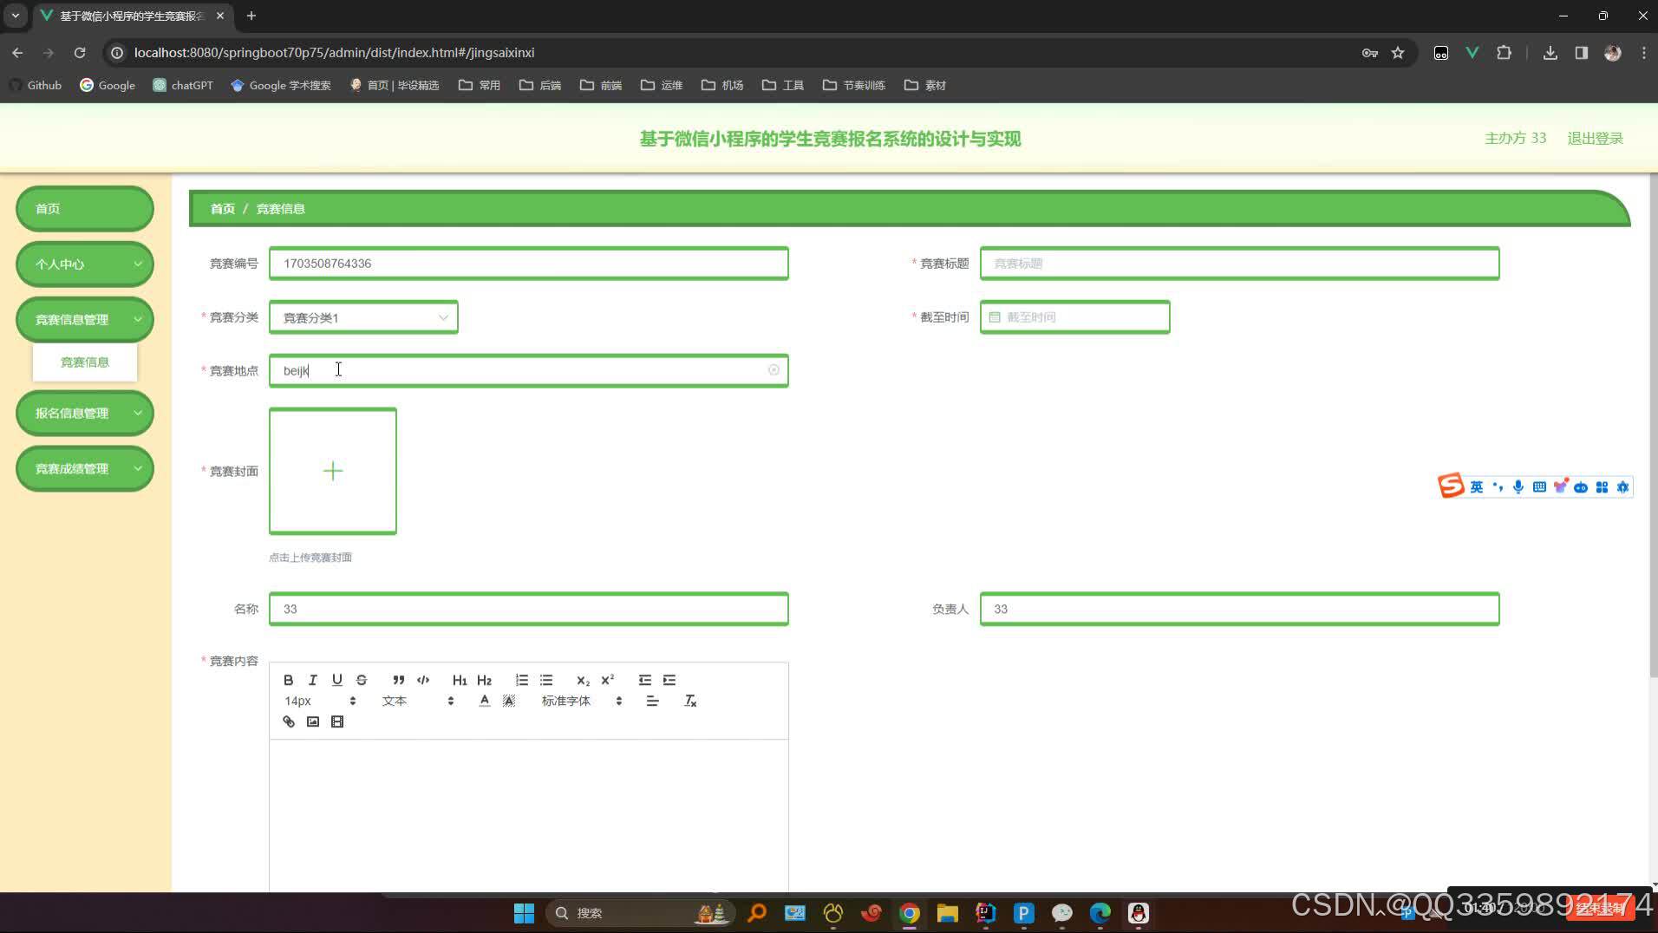Toggle underline formatting in editor

[x=337, y=680]
